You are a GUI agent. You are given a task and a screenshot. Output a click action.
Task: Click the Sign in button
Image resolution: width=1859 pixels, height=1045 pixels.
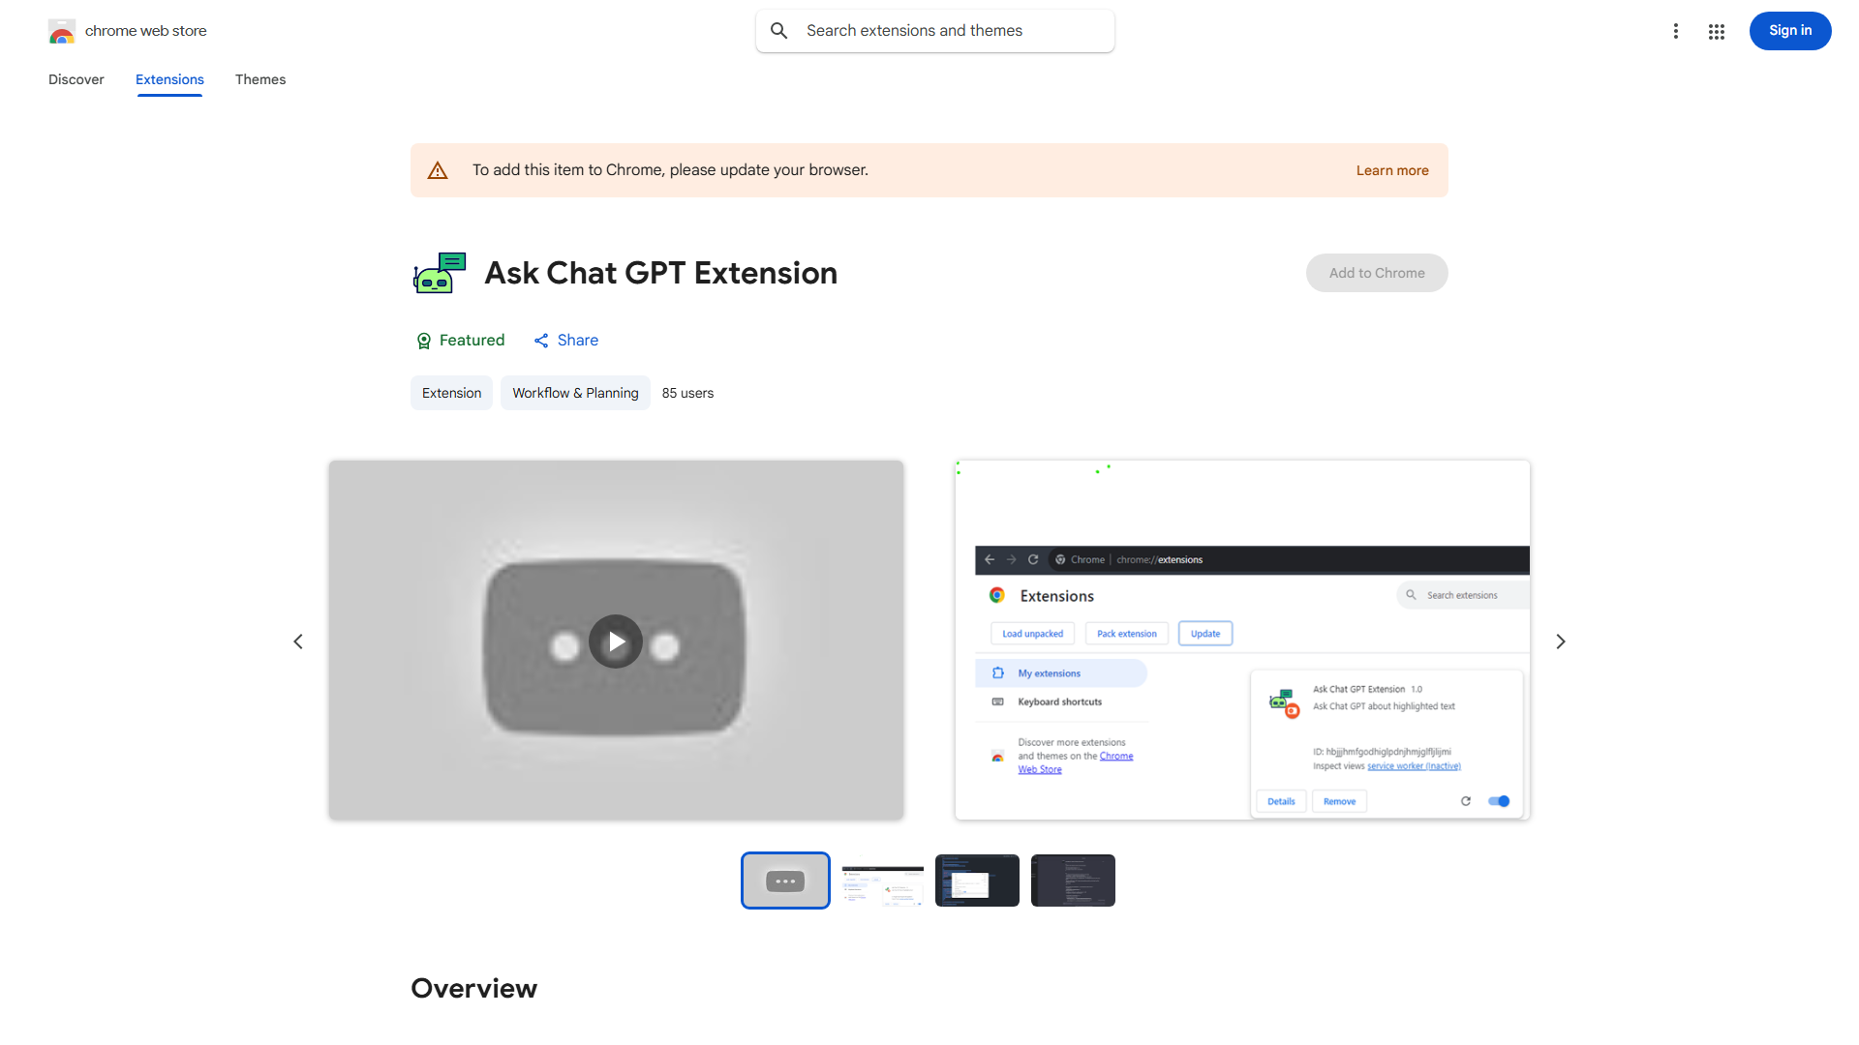[1789, 31]
